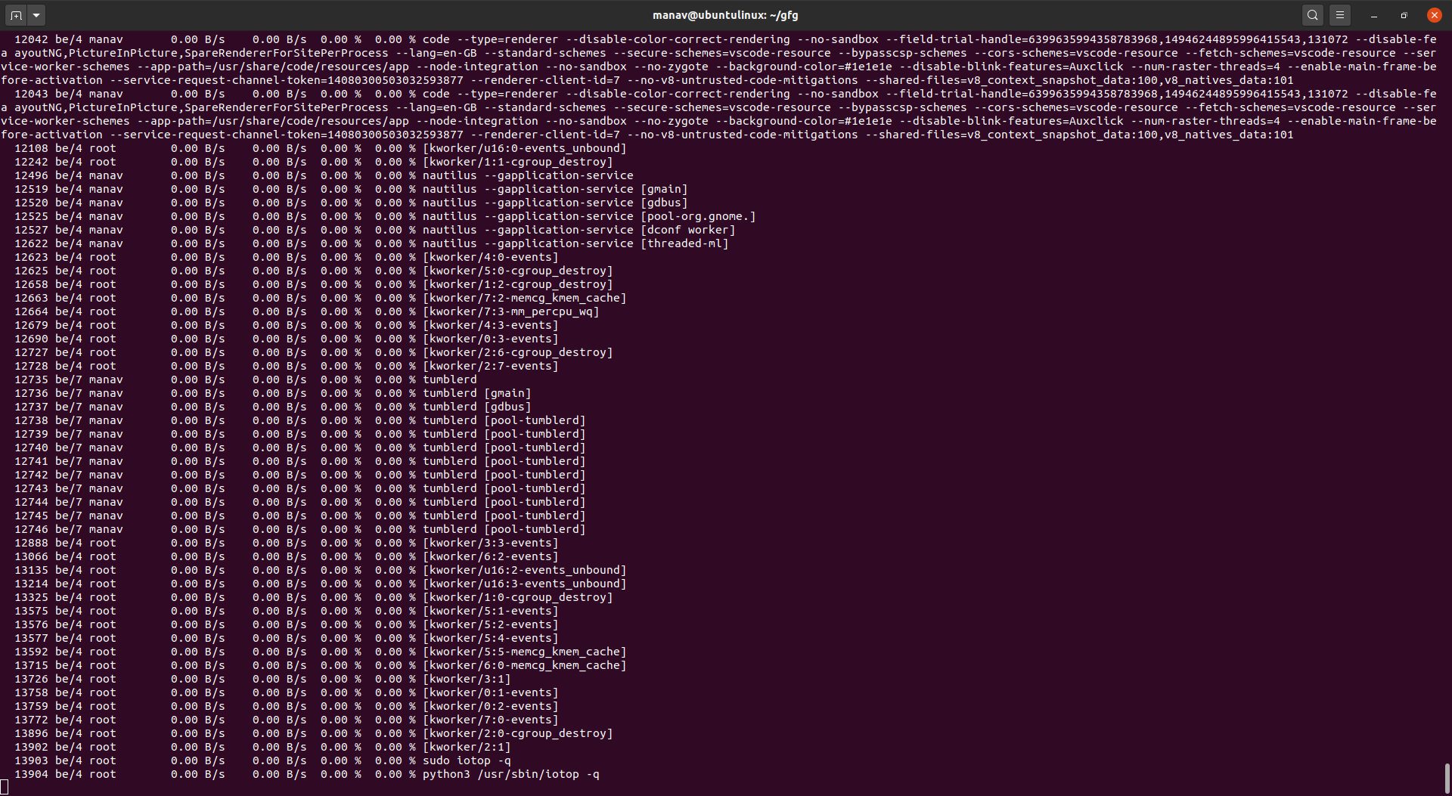Image resolution: width=1452 pixels, height=796 pixels.
Task: Click '[kworker/4:3-events]' entry
Action: click(x=491, y=325)
